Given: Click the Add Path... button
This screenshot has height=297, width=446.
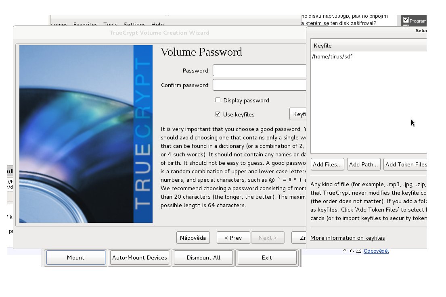Looking at the screenshot, I should [364, 164].
